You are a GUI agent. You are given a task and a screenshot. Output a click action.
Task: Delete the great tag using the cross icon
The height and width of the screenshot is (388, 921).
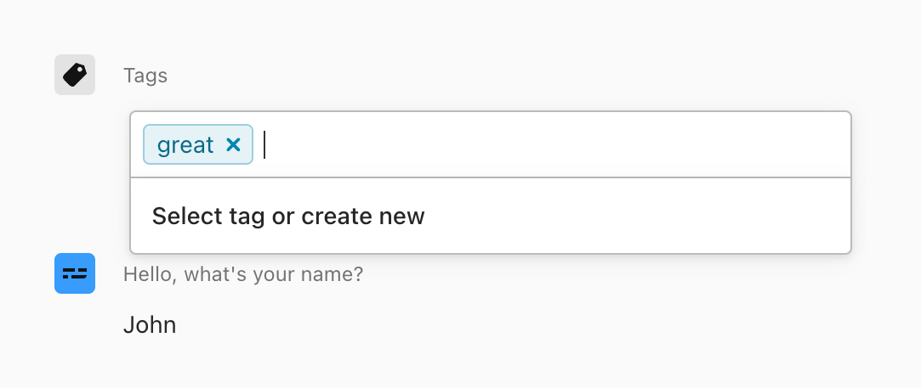(234, 145)
